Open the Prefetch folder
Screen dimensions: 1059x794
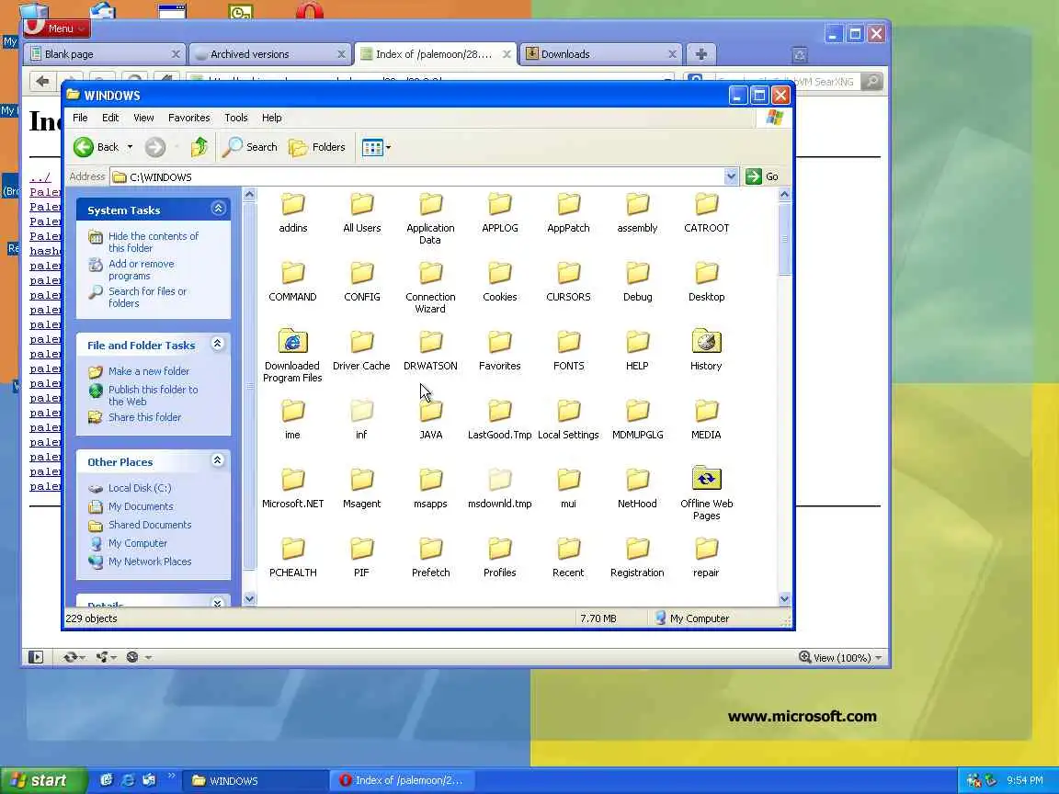tap(431, 557)
